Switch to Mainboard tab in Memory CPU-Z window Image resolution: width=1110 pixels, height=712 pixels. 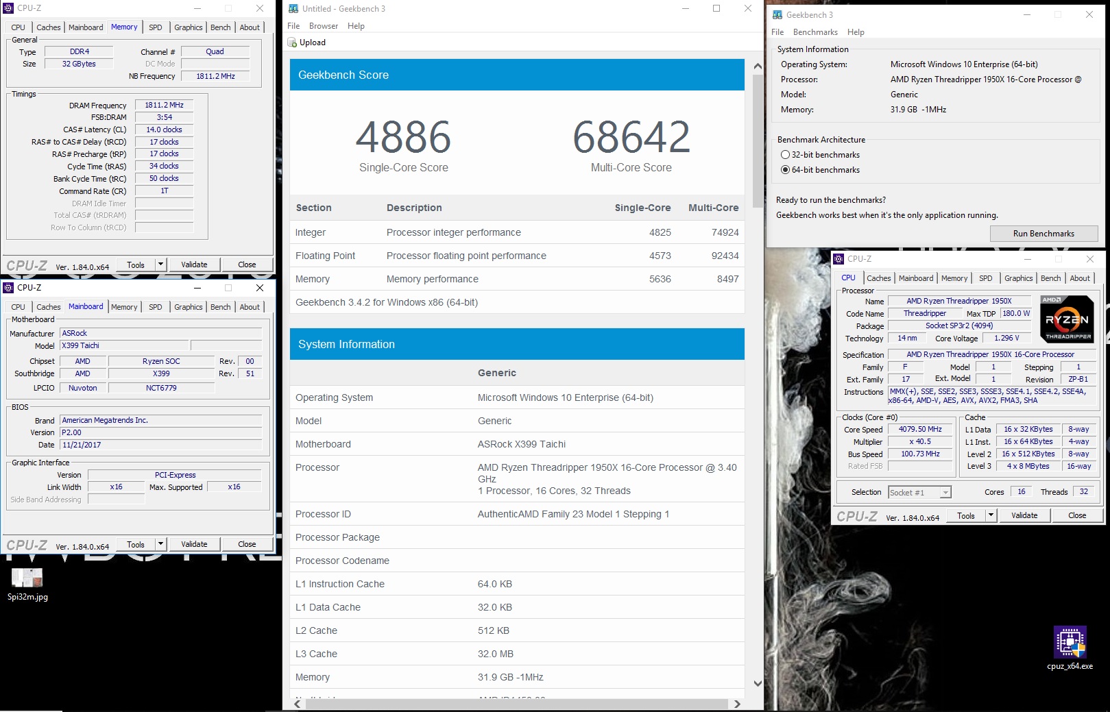click(86, 27)
